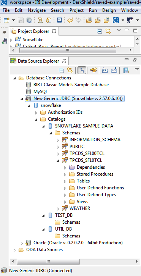Collapse the TPCDS_SF10TCL schema
This screenshot has width=141, height=276.
click(x=58, y=161)
